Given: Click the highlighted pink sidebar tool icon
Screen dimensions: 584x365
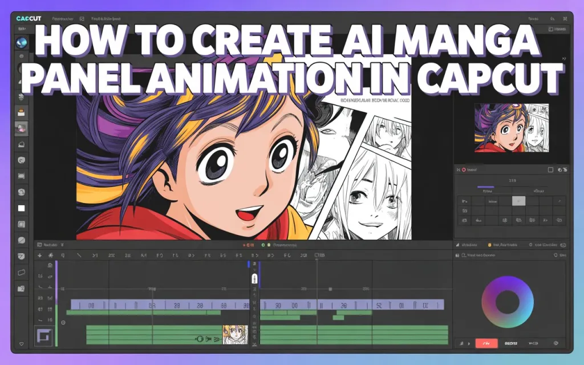Looking at the screenshot, I should pos(21,129).
